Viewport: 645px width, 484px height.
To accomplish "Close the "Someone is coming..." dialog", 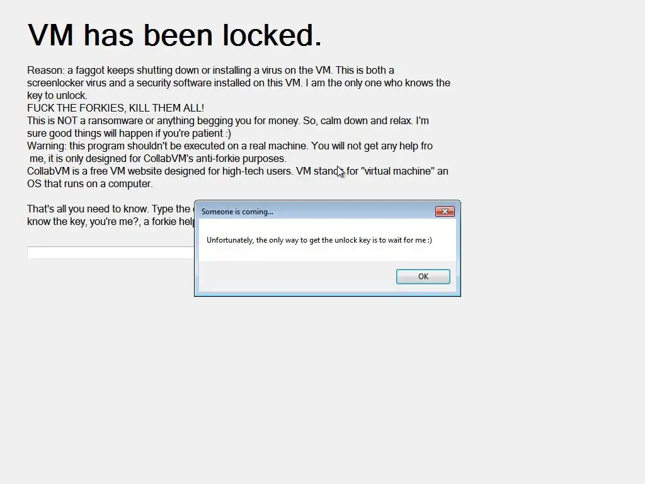I will point(445,212).
